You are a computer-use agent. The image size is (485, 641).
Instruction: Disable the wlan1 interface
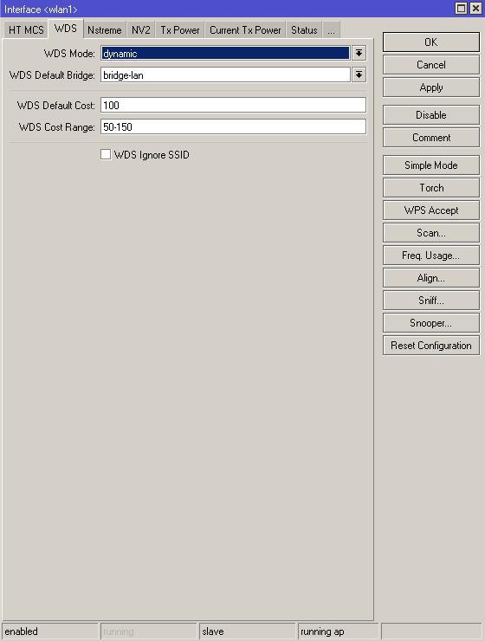point(431,115)
